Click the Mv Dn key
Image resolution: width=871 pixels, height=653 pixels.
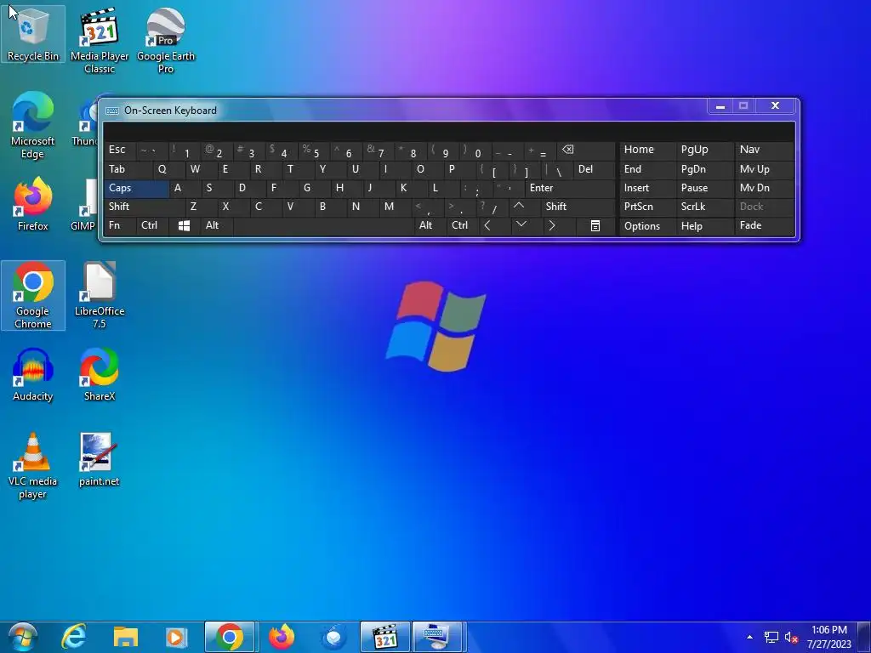pos(765,188)
